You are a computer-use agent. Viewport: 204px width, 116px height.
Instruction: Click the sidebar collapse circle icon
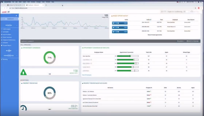(x=16, y=16)
